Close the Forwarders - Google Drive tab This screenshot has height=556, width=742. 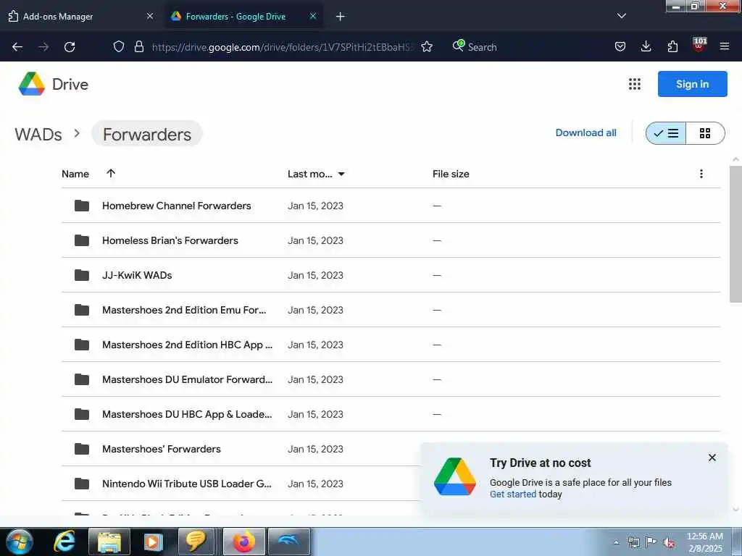point(313,16)
